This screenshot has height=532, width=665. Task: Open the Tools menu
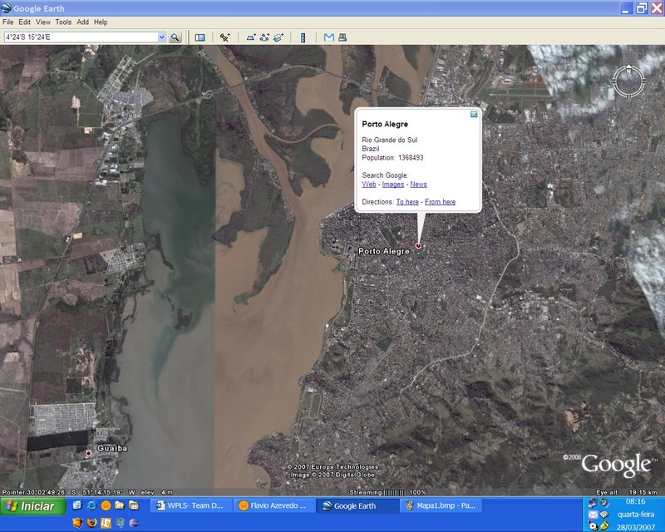[x=63, y=22]
